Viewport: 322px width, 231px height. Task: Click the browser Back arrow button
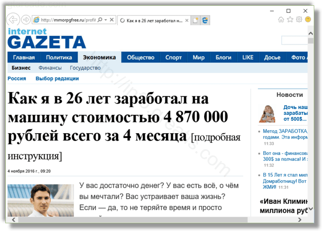[x=14, y=20]
